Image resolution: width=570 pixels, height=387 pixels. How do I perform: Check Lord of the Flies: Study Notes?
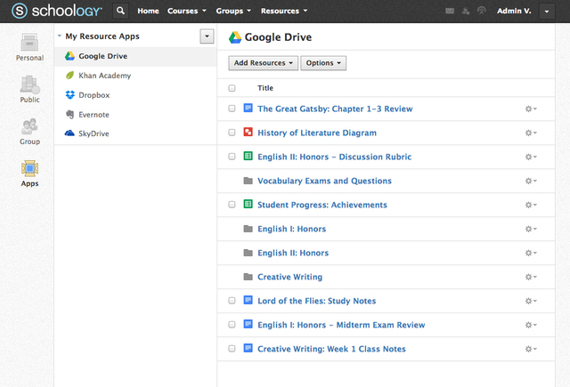point(232,301)
